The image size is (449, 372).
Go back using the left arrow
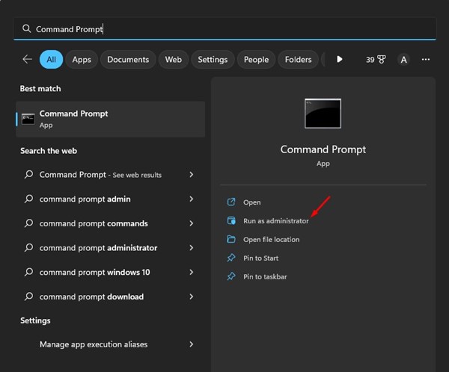pyautogui.click(x=27, y=60)
